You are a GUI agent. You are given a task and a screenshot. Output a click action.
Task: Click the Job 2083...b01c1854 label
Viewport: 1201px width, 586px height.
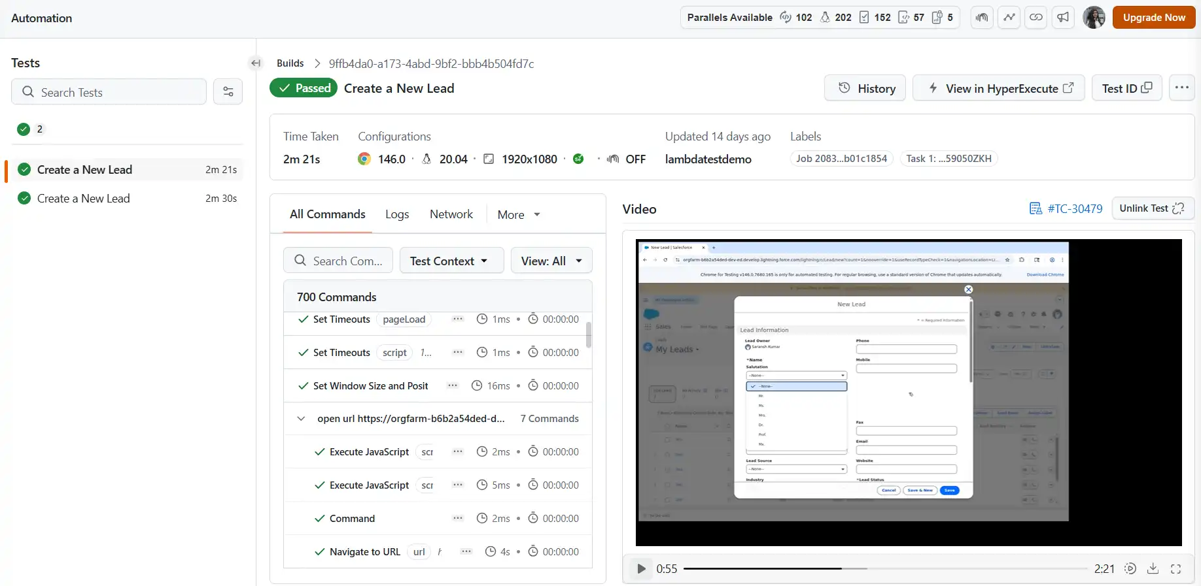pos(841,159)
